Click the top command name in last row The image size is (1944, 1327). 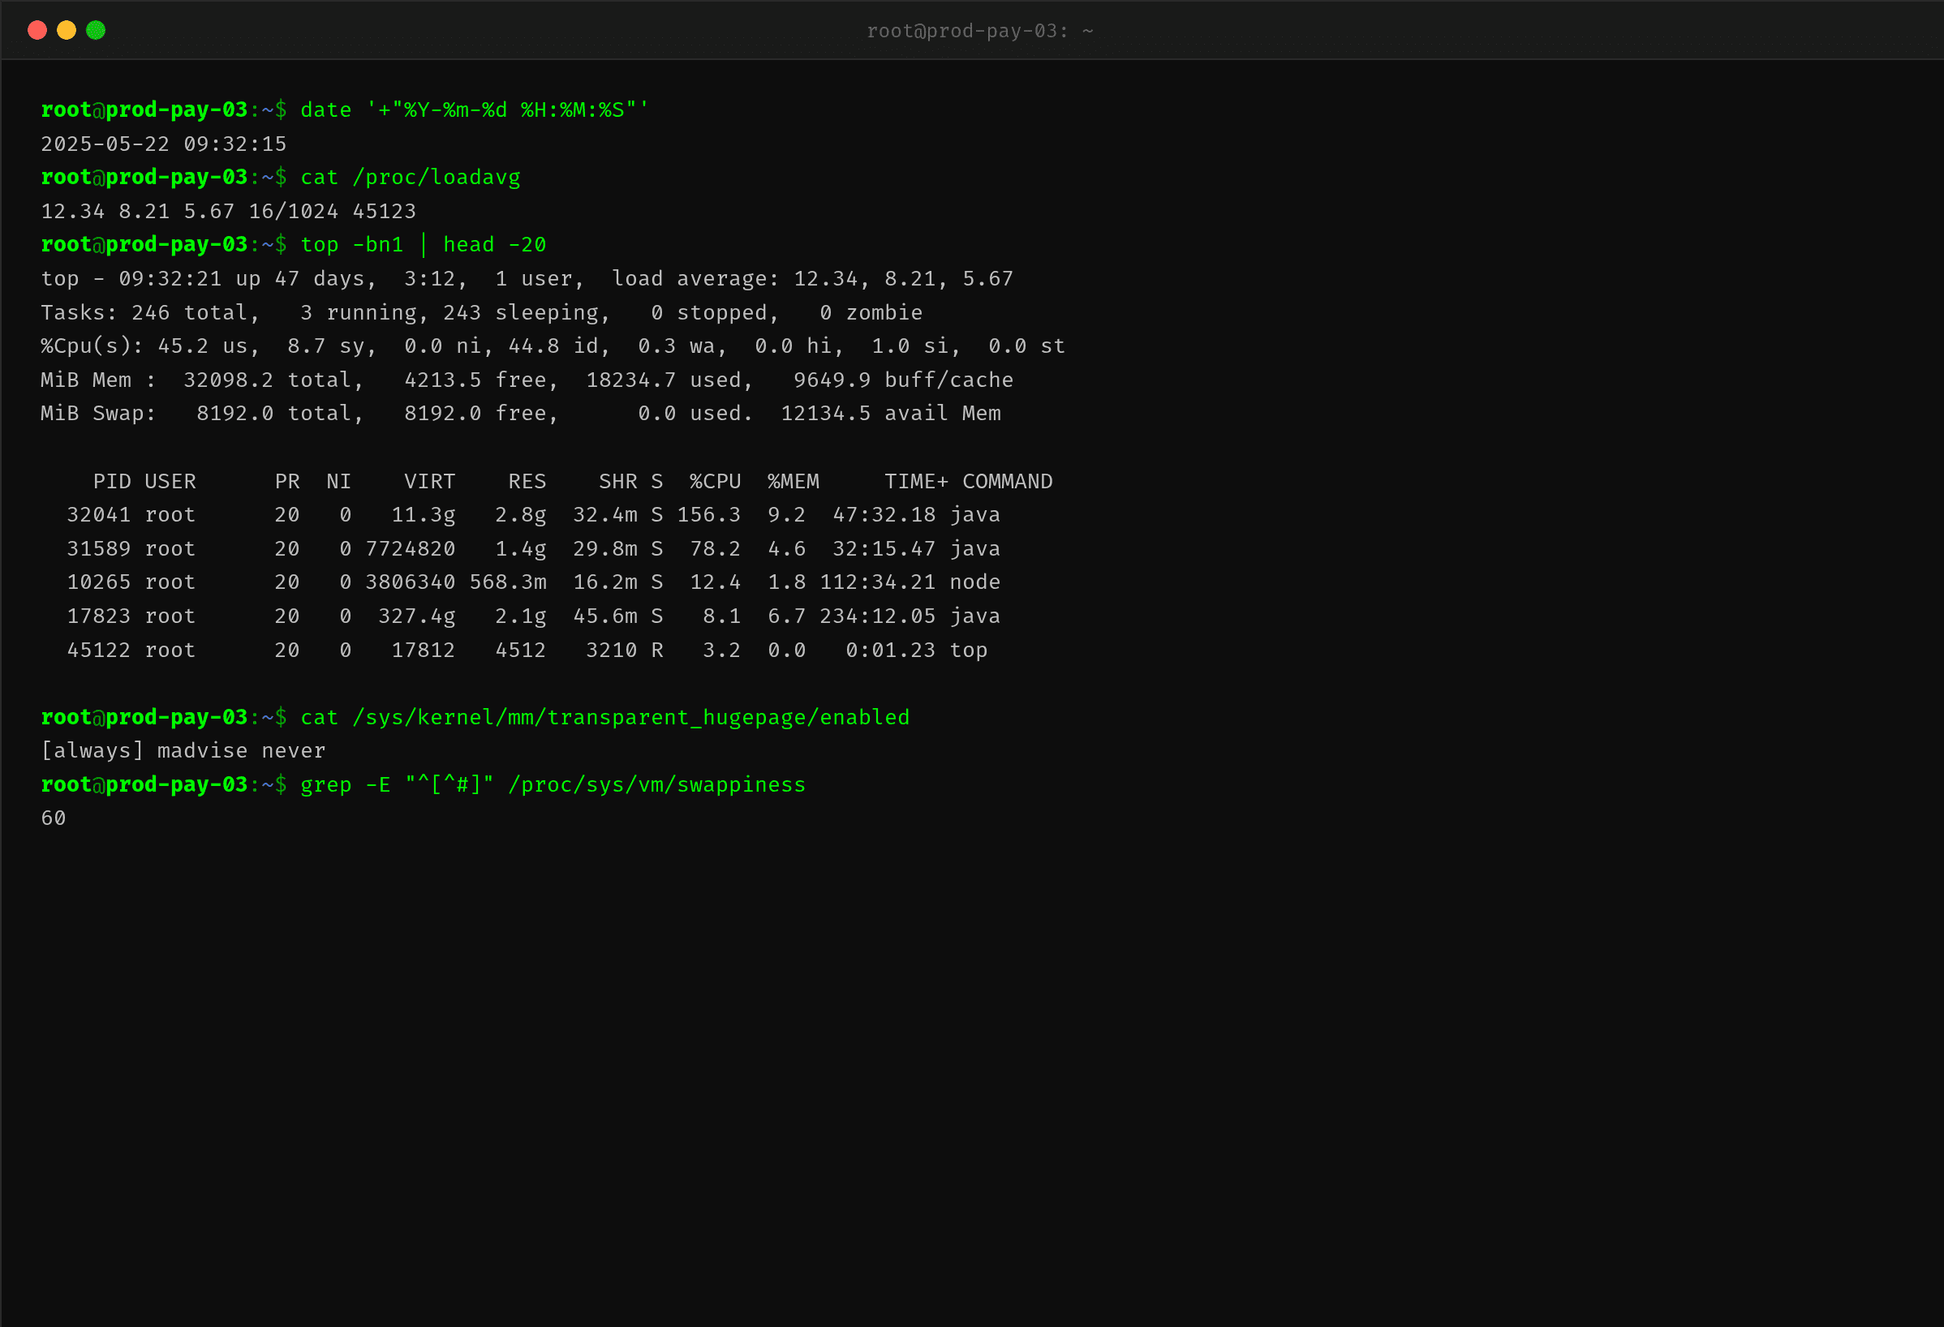click(968, 650)
